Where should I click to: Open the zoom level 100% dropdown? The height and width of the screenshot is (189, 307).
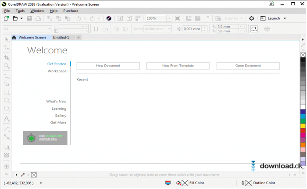click(169, 18)
